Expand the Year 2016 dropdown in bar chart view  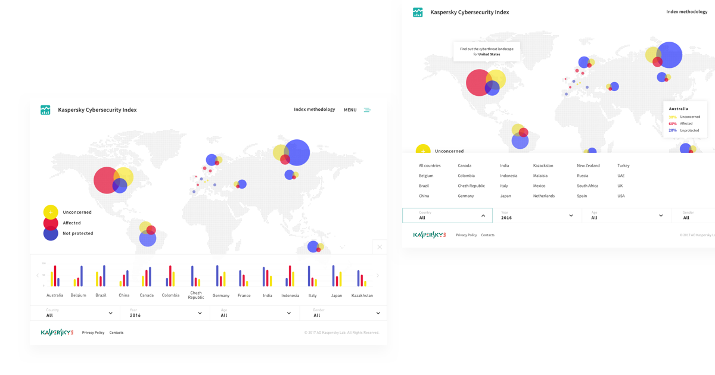[x=164, y=313]
